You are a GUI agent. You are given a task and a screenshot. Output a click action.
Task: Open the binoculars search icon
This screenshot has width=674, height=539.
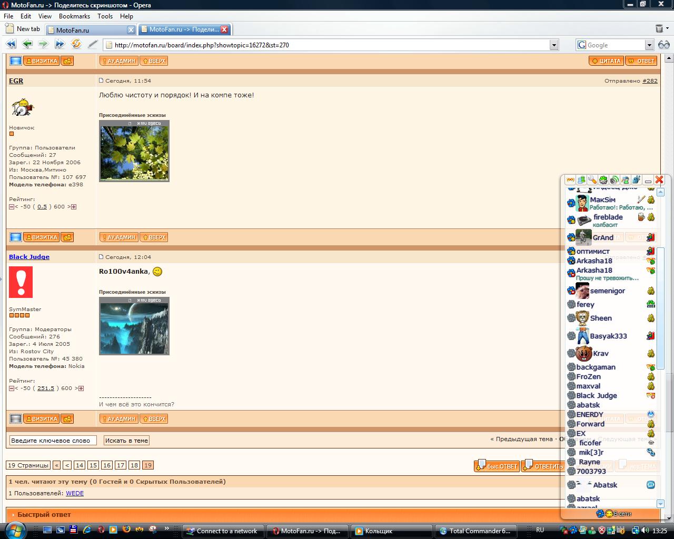[x=664, y=45]
